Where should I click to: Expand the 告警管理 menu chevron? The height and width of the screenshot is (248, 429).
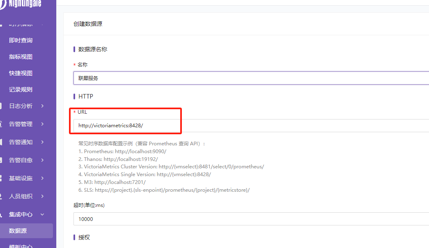[43, 124]
